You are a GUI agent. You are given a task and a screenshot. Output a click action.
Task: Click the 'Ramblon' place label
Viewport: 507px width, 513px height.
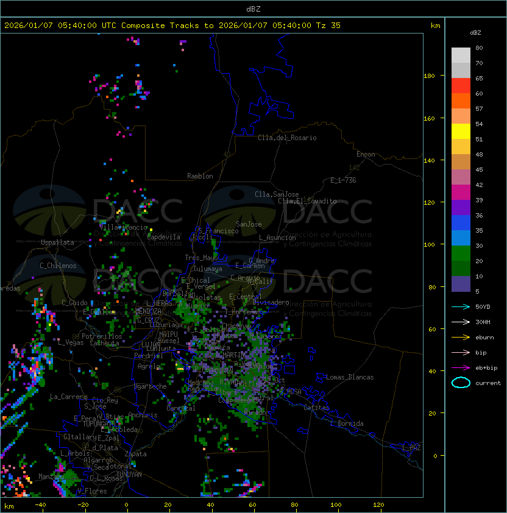point(200,176)
